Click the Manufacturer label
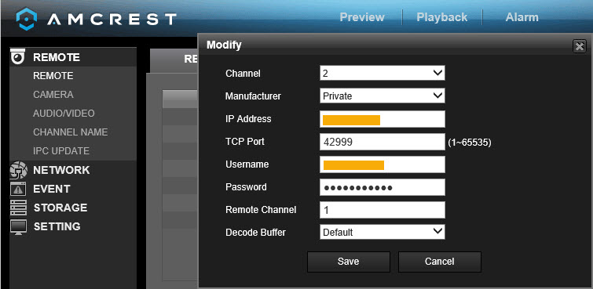Viewport: 593px width, 289px height. [253, 96]
